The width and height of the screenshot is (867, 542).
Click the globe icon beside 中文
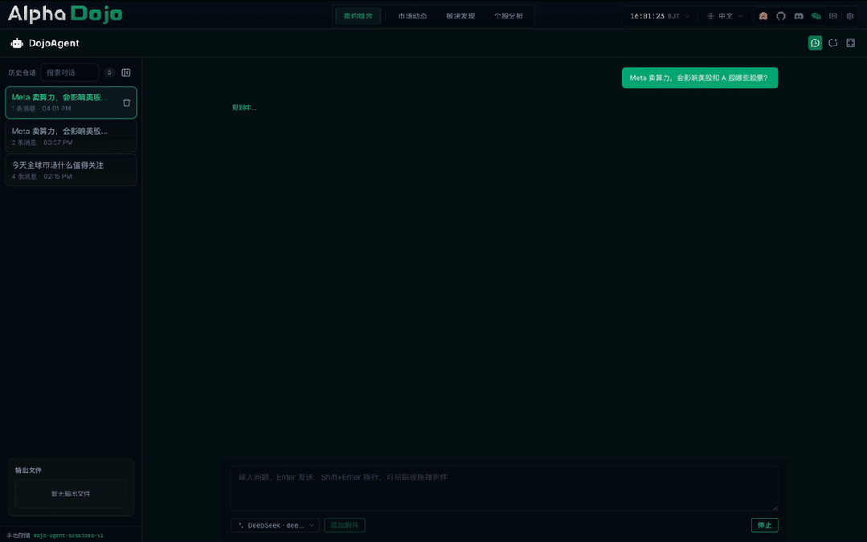point(710,16)
